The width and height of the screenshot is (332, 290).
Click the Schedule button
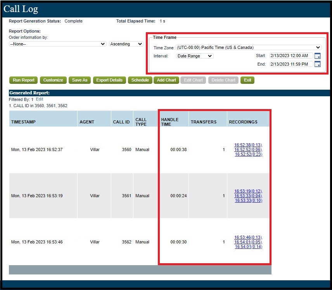140,80
